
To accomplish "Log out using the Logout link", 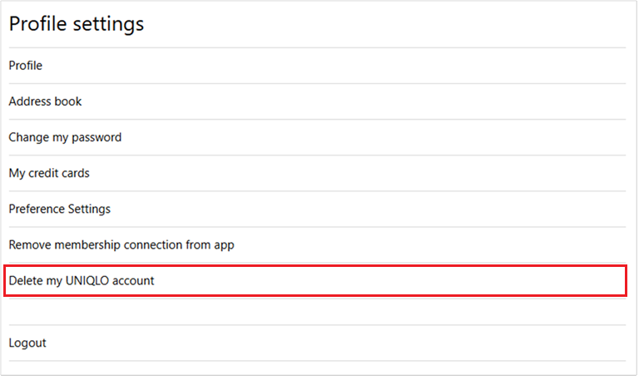I will tap(27, 343).
